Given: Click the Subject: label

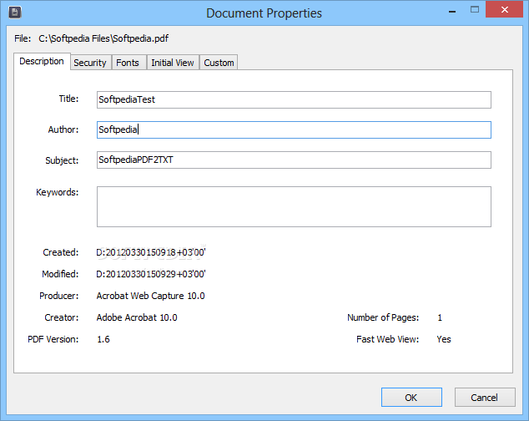Looking at the screenshot, I should coord(62,160).
